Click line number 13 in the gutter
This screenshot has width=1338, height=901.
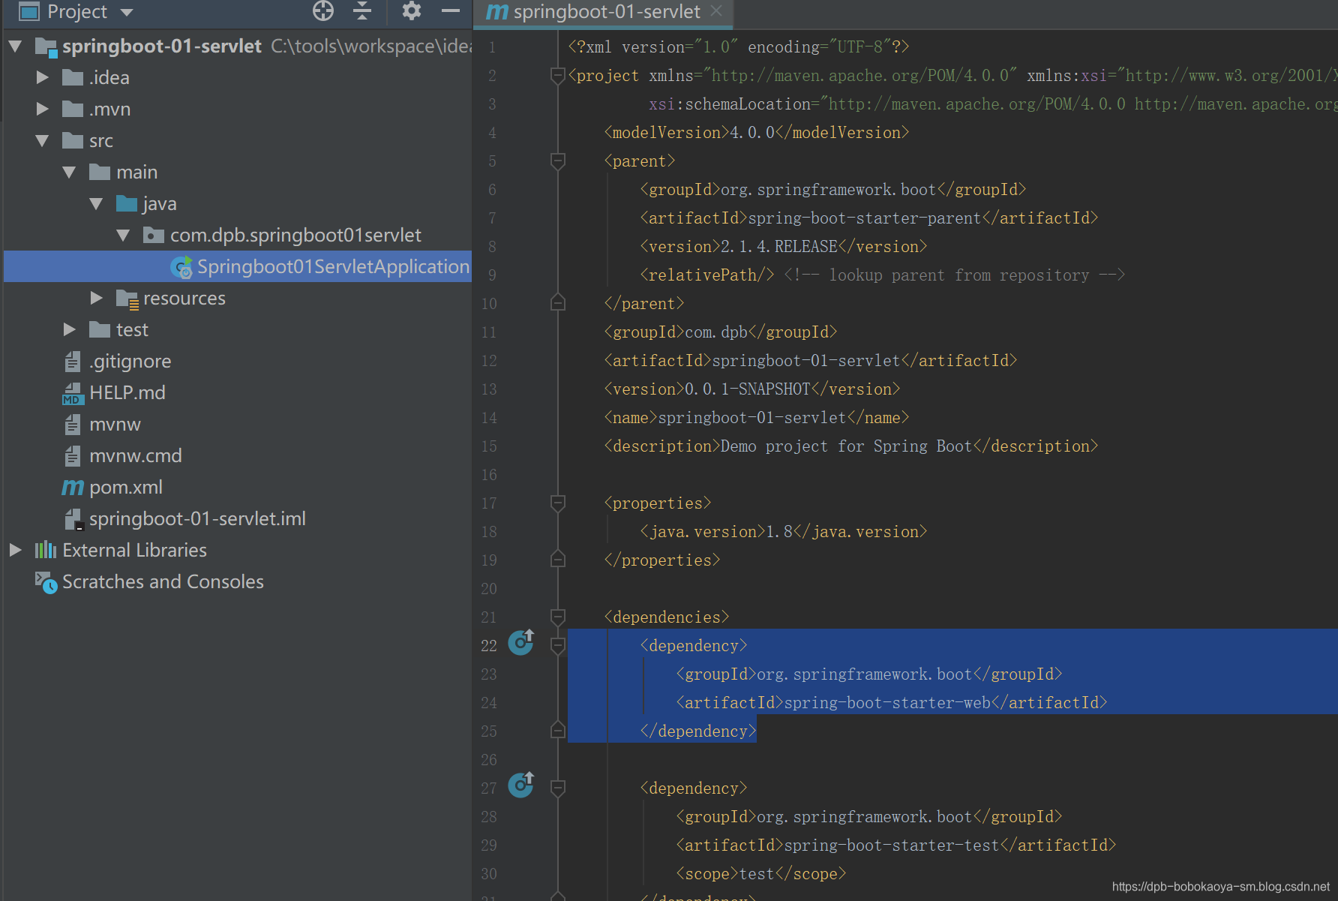coord(489,389)
